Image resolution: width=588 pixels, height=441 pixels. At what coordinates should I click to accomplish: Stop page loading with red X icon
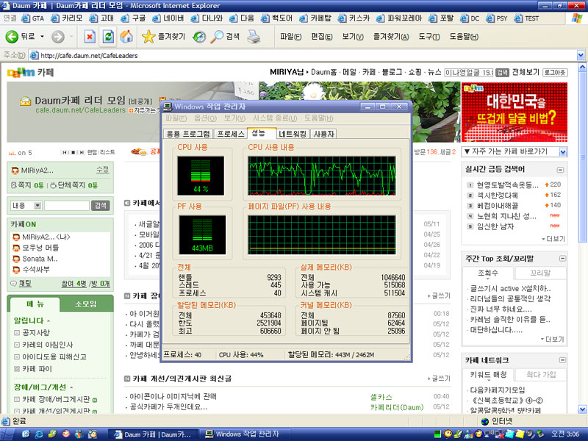tap(90, 36)
